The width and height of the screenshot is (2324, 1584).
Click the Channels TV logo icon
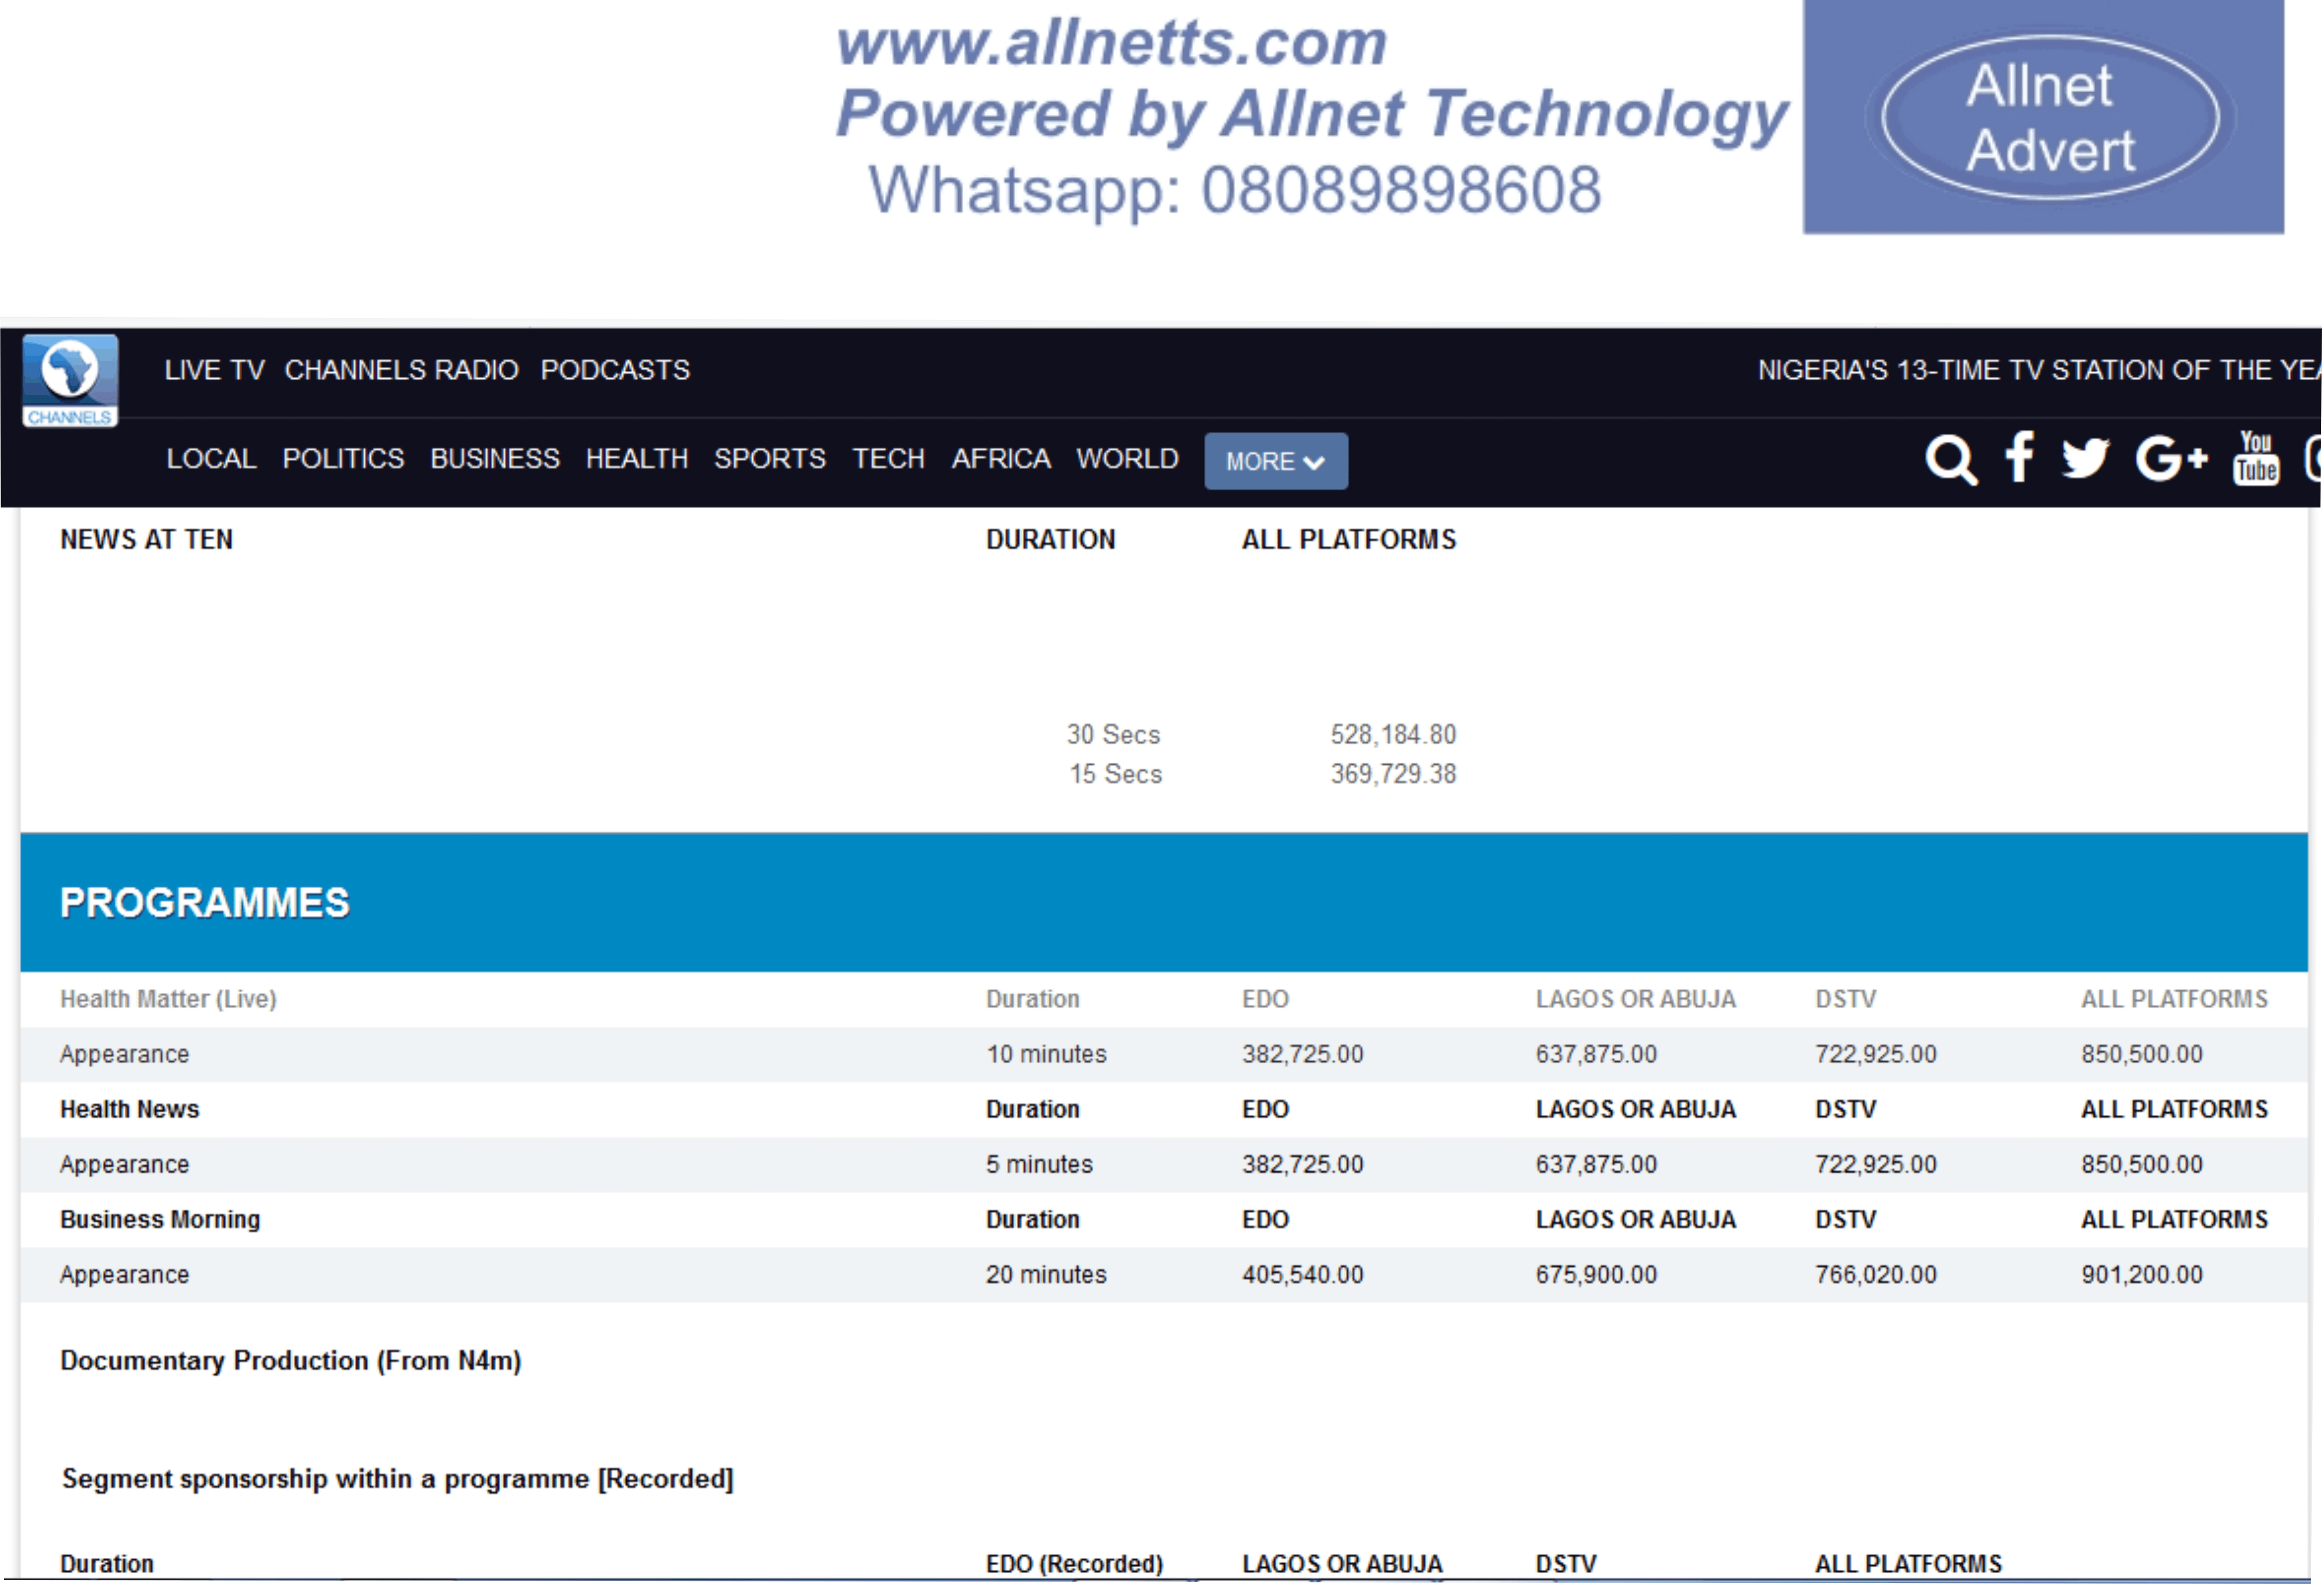point(70,380)
